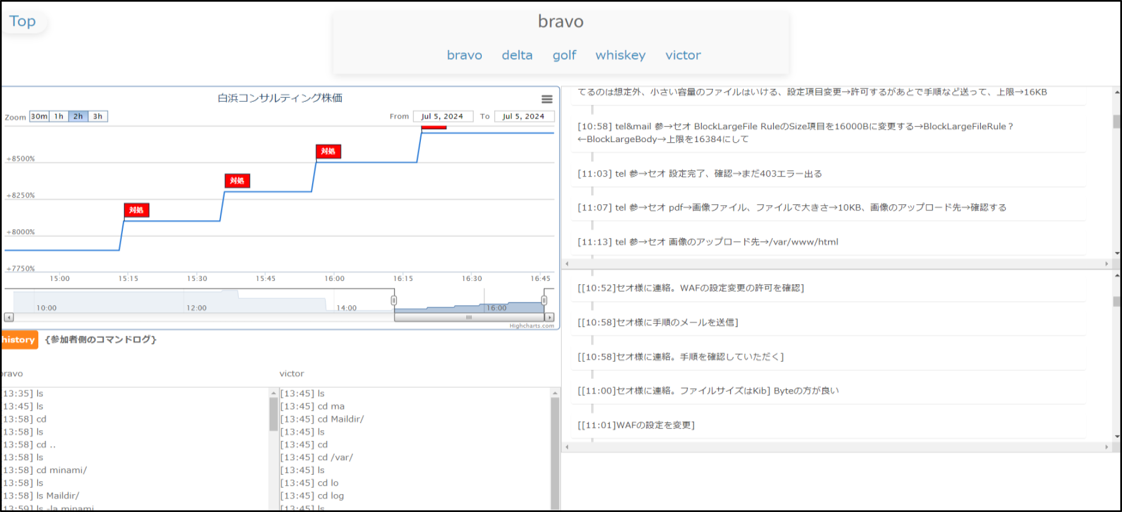Click upper log panel horizontal scroll-right arrow

coord(1107,264)
